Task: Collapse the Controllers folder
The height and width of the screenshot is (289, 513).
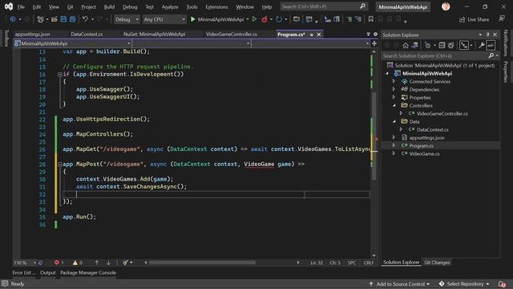Action: pyautogui.click(x=394, y=105)
